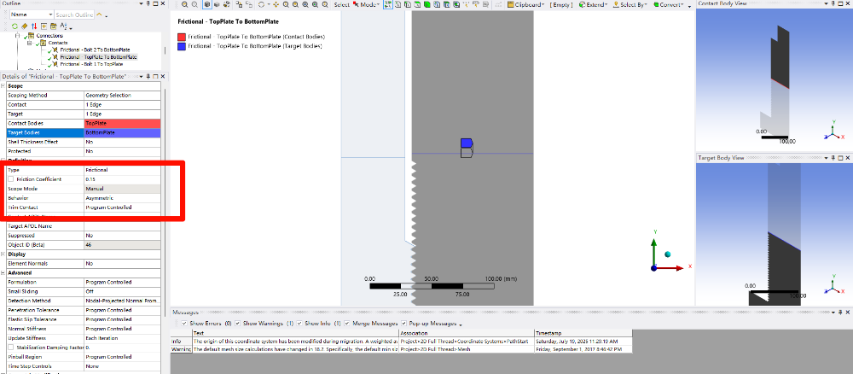
Task: Click the Target Bodies BottomPlate blue cell
Action: [122, 133]
